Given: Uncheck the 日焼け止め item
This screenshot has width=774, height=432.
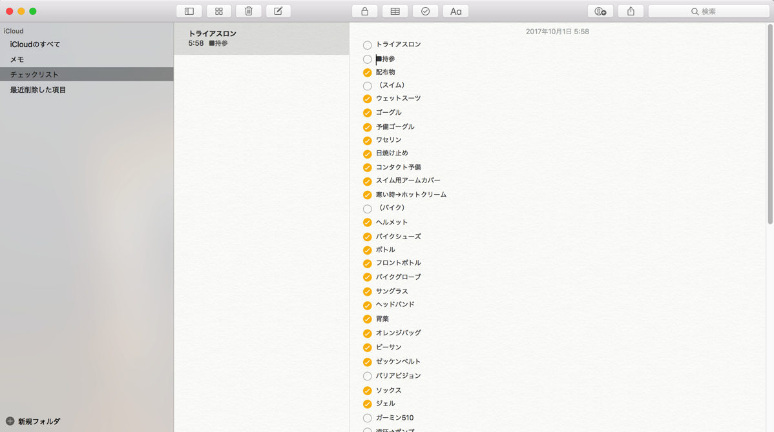Looking at the screenshot, I should pyautogui.click(x=367, y=153).
